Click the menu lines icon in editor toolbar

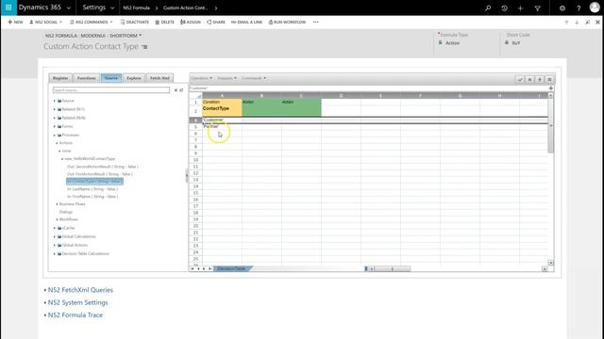point(549,79)
